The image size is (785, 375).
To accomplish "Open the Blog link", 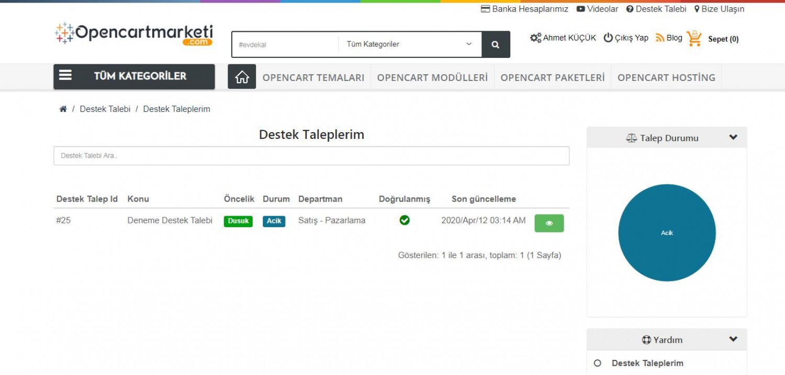I will point(675,38).
